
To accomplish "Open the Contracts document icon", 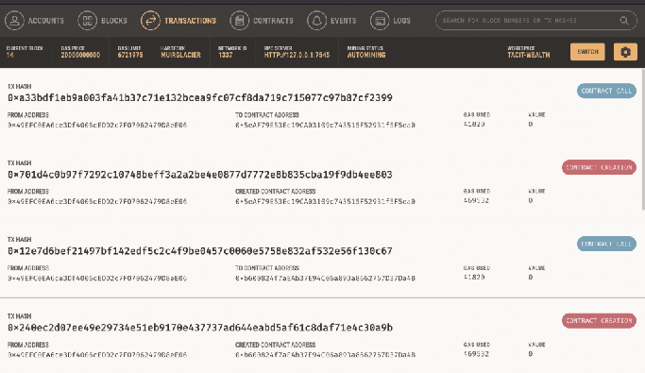I will click(x=240, y=21).
